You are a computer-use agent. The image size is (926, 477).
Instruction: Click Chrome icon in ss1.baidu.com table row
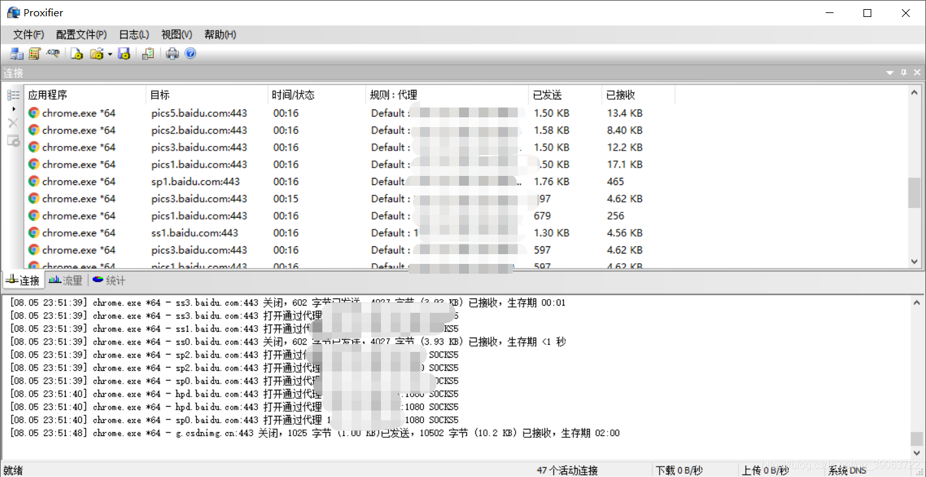click(x=34, y=233)
